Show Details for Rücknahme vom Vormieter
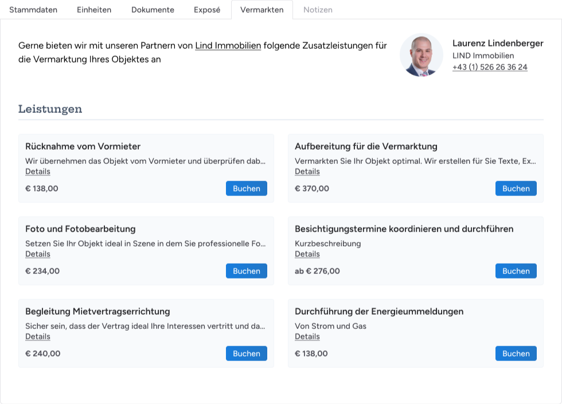 point(37,171)
